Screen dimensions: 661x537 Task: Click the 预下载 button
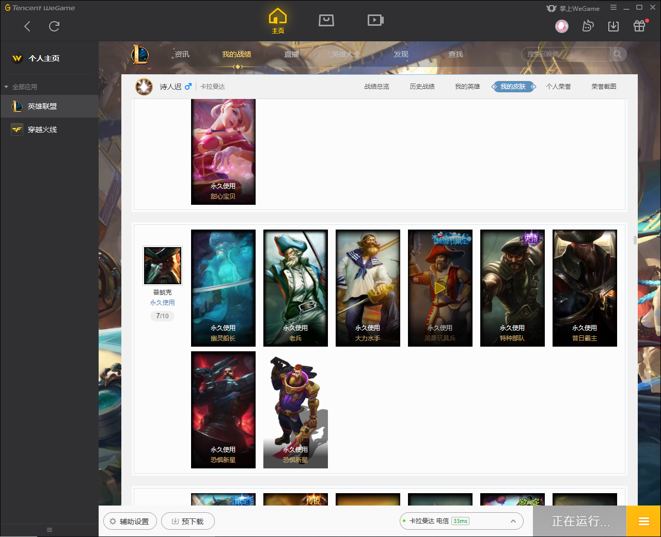point(188,522)
